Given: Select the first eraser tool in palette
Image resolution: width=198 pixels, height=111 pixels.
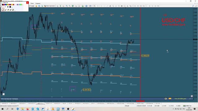Looking at the screenshot, I should coord(8,10).
